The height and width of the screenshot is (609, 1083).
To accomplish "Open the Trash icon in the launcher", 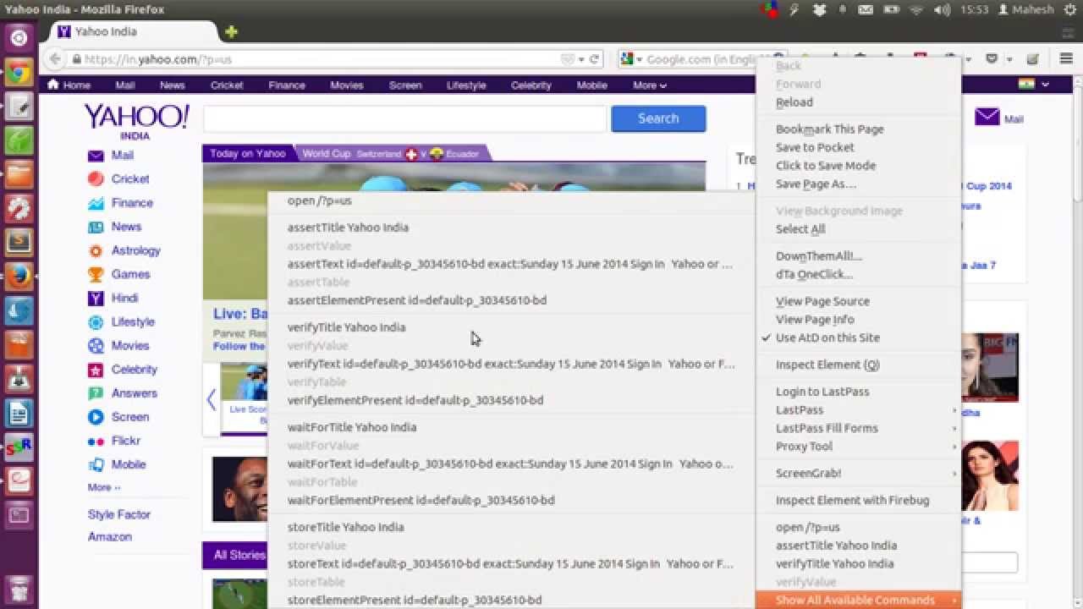I will 19,589.
